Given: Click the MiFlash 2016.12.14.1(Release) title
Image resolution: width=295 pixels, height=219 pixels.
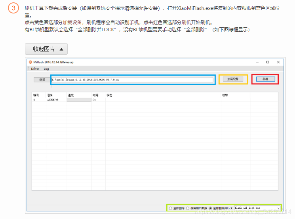Looking at the screenshot, I should pos(53,62).
